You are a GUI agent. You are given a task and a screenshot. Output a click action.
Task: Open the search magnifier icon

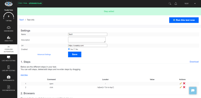coord(170,4)
